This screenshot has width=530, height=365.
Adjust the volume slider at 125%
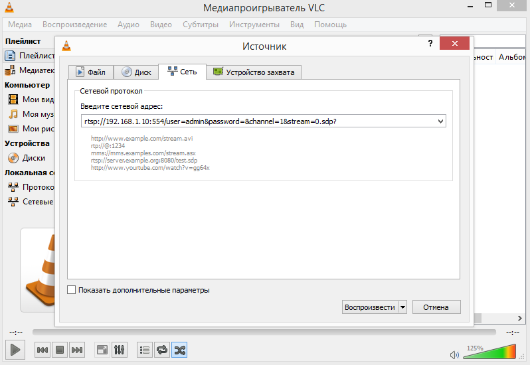(489, 352)
